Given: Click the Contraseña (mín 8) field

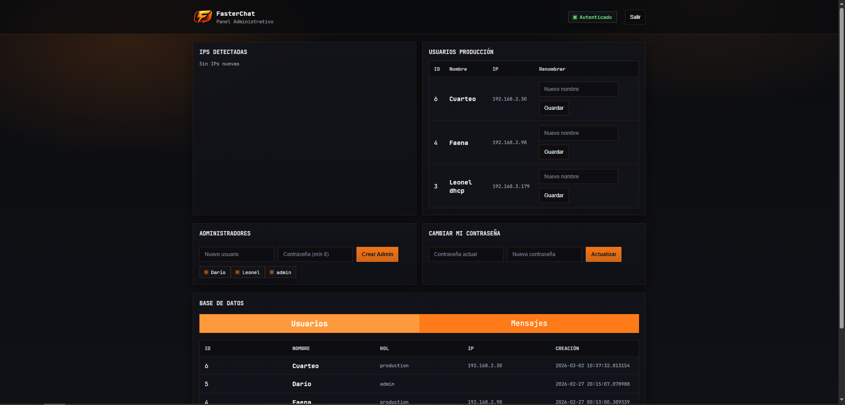Looking at the screenshot, I should coord(315,254).
